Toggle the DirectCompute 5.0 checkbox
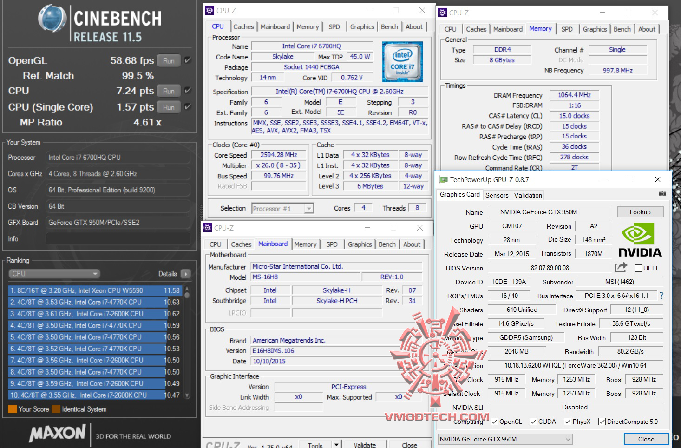This screenshot has height=448, width=681. pyautogui.click(x=602, y=422)
